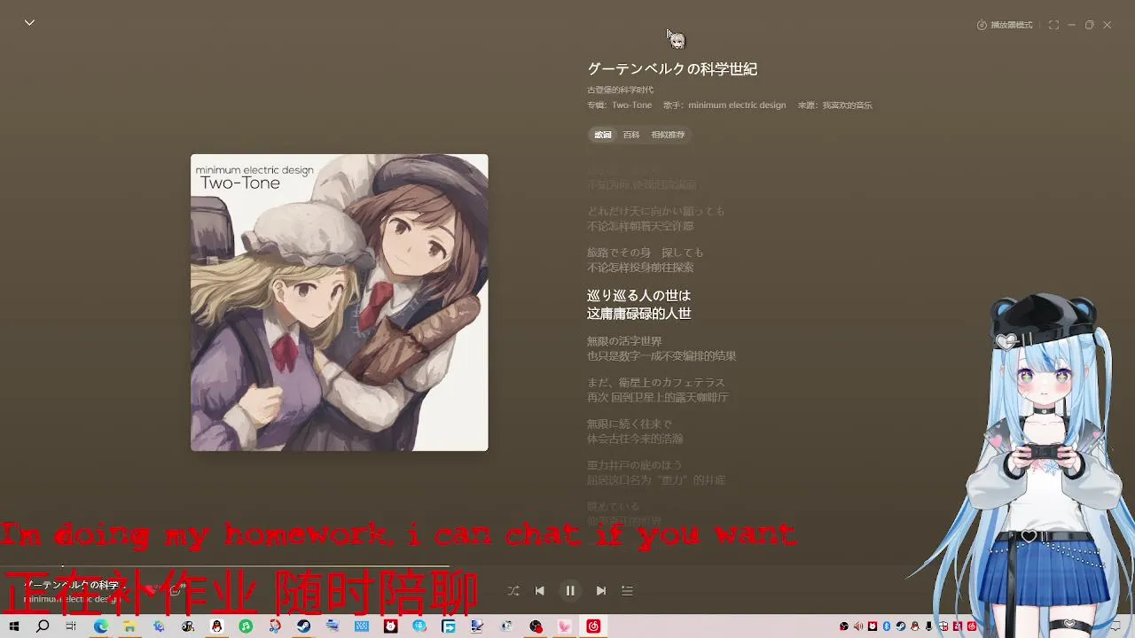Click the Bluetooth icon in the system tray
1135x638 pixels.
point(887,626)
